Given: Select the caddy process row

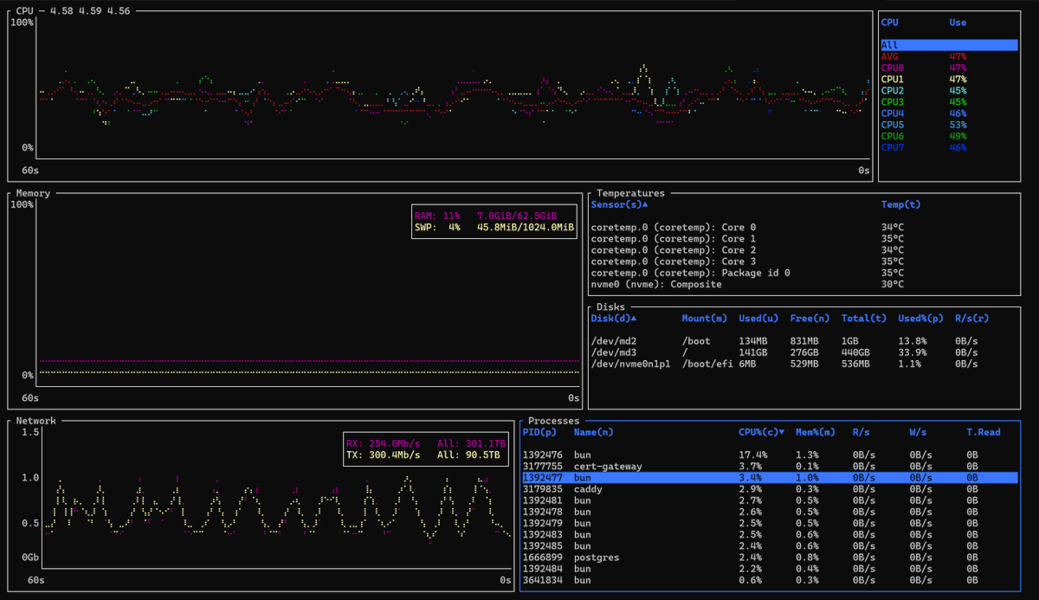Looking at the screenshot, I should [x=771, y=489].
